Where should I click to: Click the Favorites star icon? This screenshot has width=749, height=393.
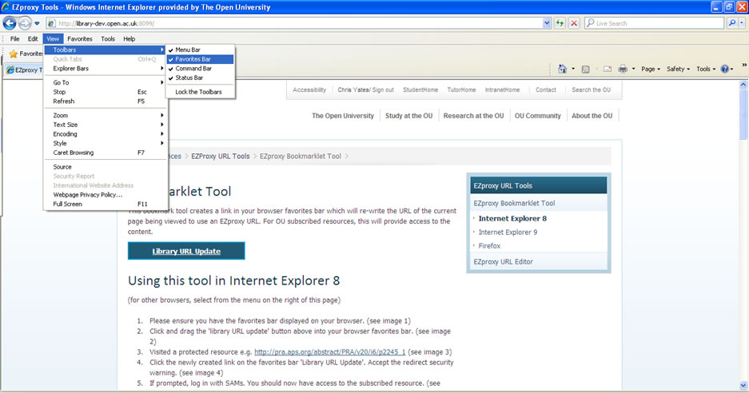pyautogui.click(x=14, y=54)
